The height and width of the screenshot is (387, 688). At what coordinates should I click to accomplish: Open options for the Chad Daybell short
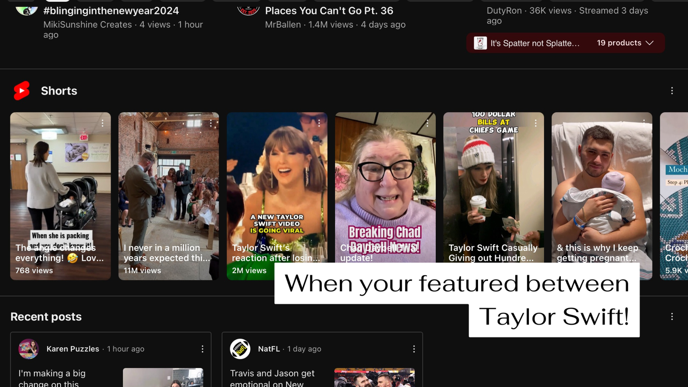[427, 123]
